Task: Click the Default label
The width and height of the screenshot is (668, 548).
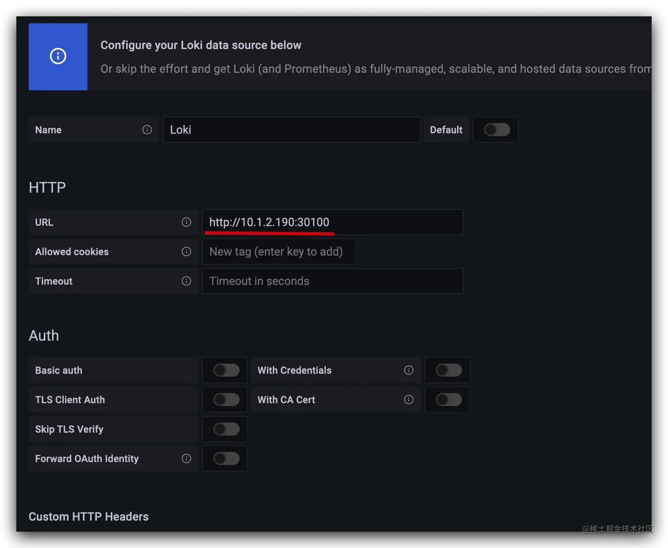Action: [x=446, y=130]
